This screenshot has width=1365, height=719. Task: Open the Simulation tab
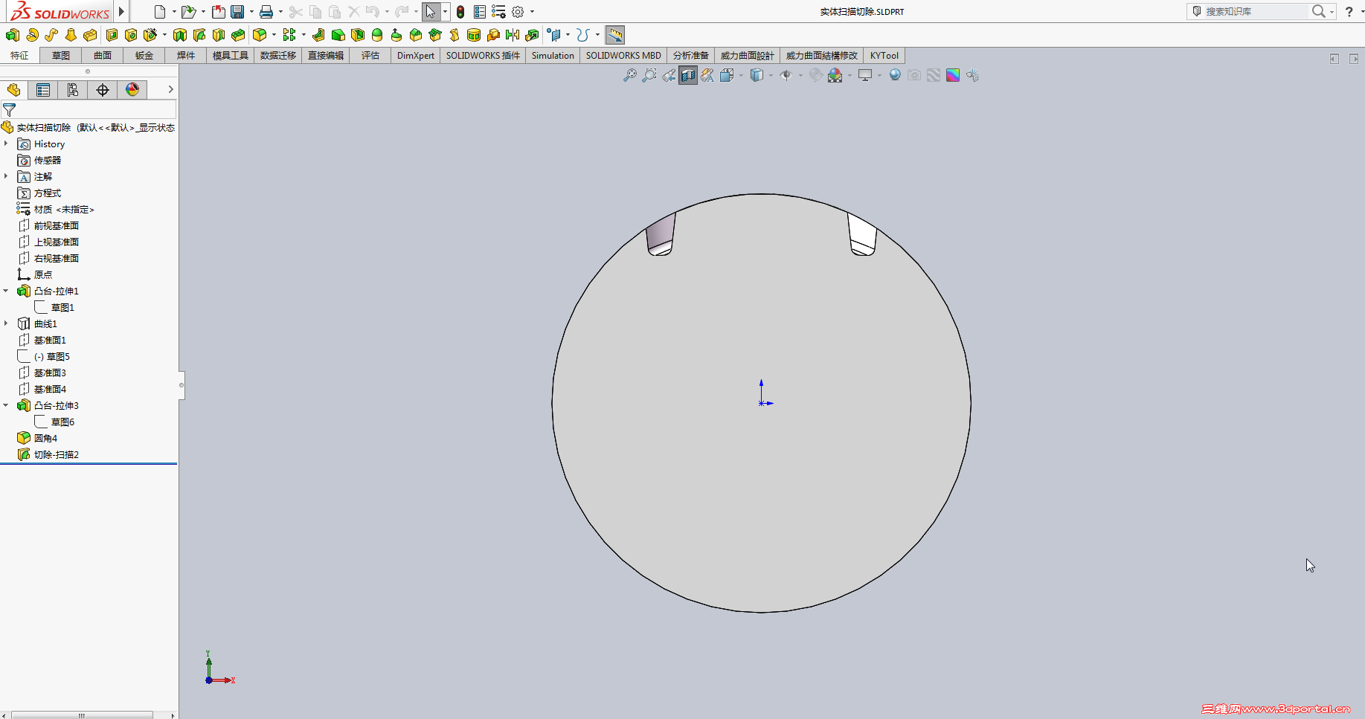tap(553, 56)
